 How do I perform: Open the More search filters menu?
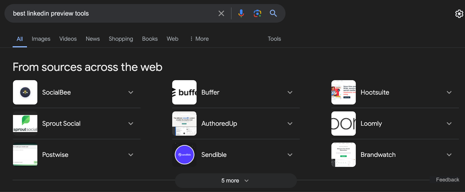(x=199, y=39)
